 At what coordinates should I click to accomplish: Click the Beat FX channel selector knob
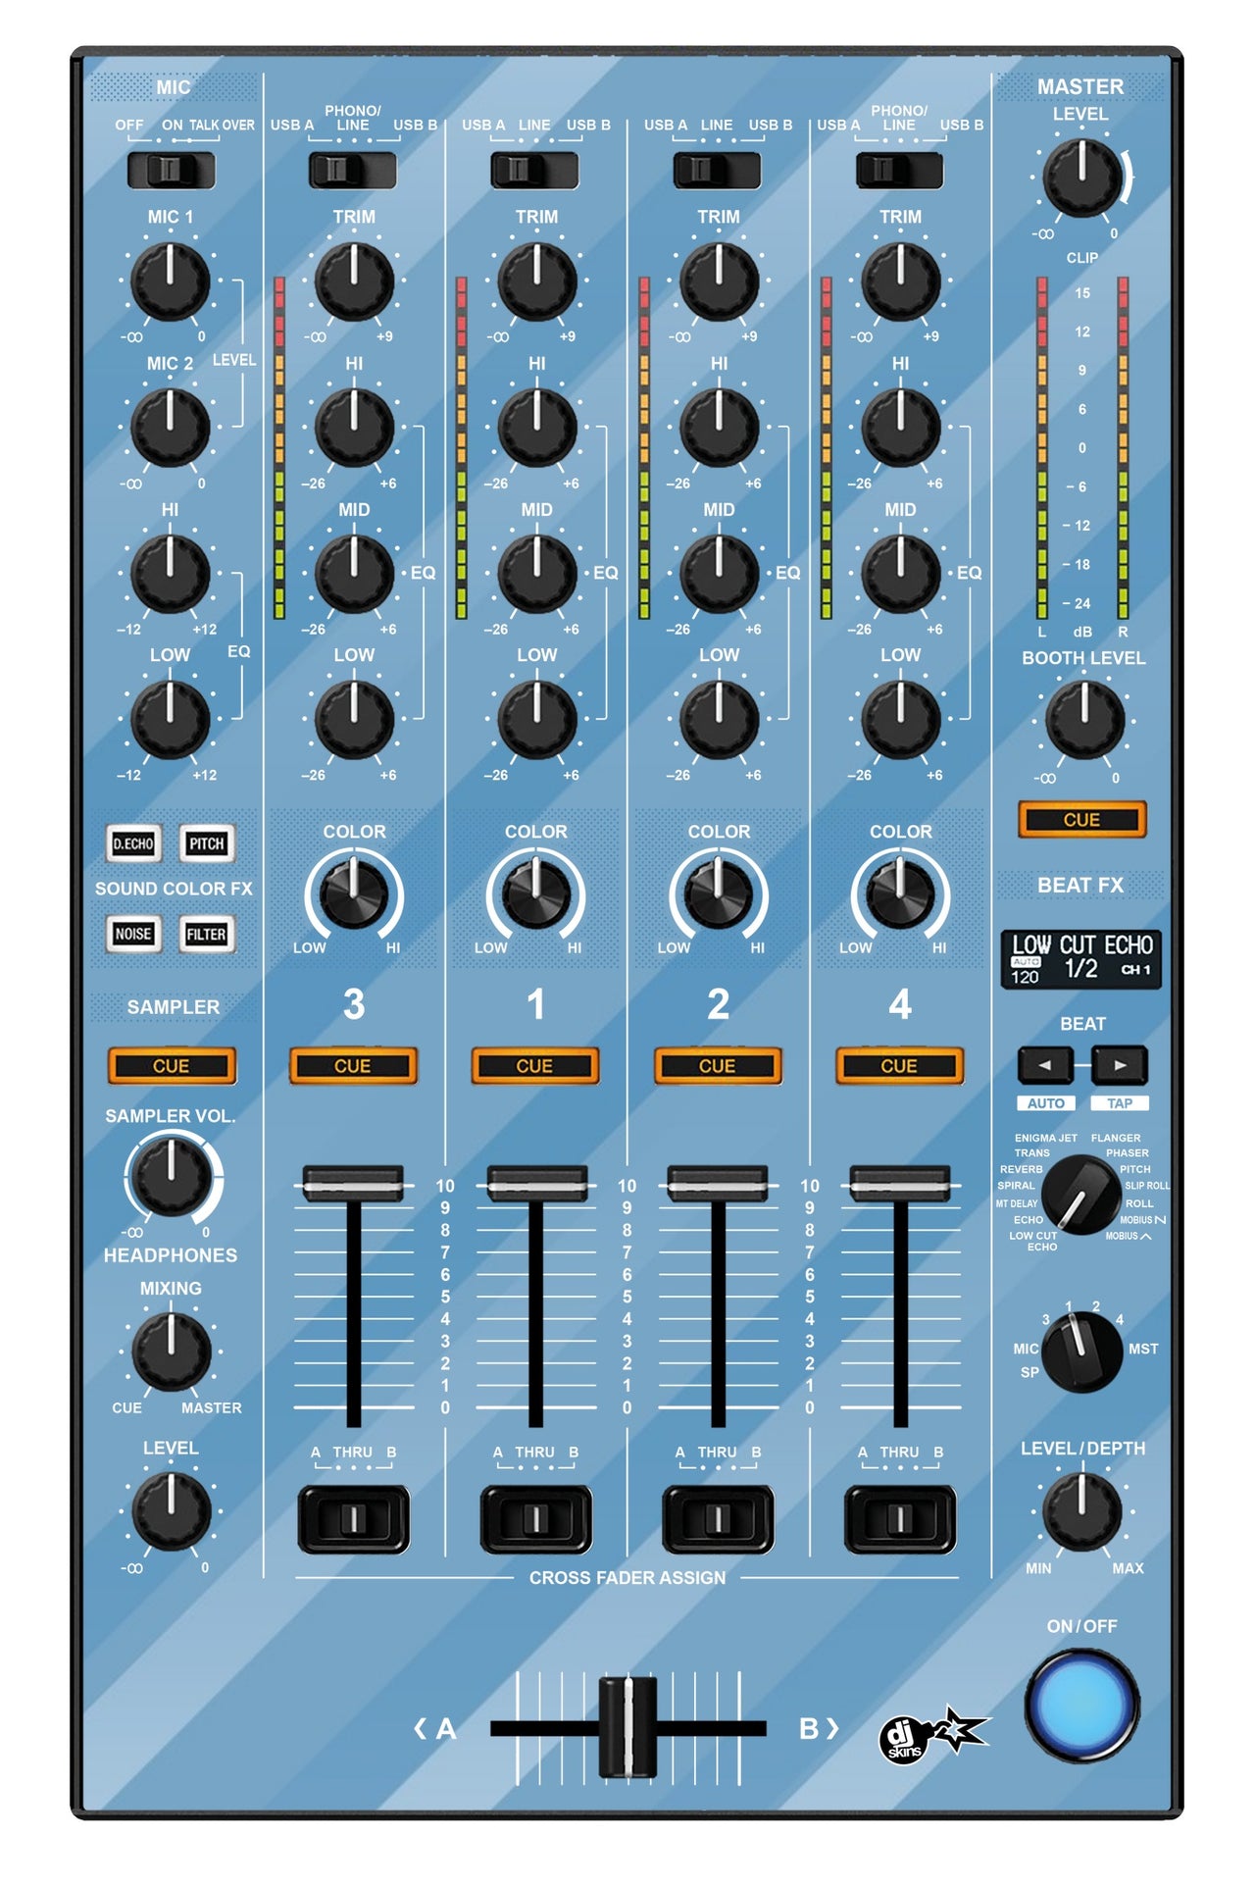point(1081,1352)
